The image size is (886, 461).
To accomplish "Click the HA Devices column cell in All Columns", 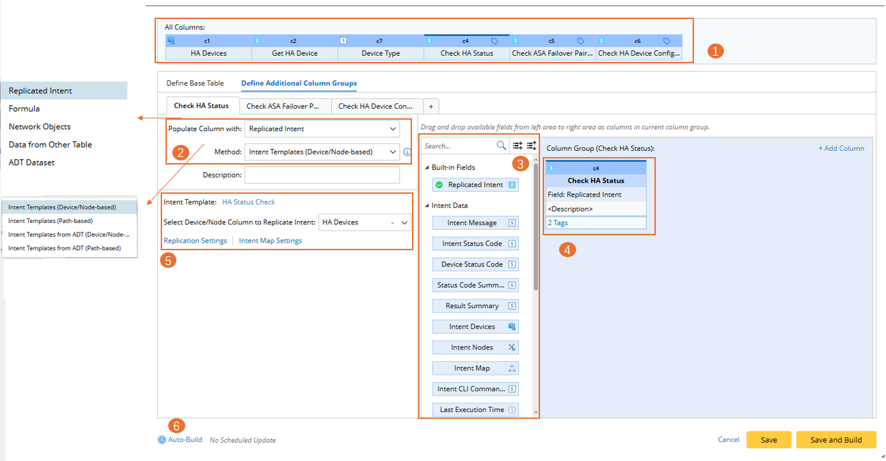I will coord(209,53).
